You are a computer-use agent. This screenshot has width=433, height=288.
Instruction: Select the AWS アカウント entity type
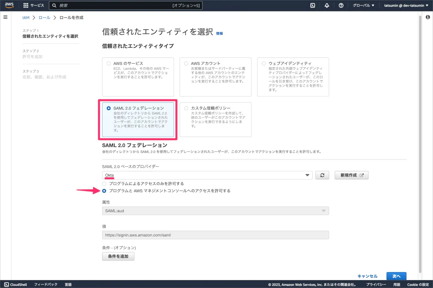(x=186, y=64)
